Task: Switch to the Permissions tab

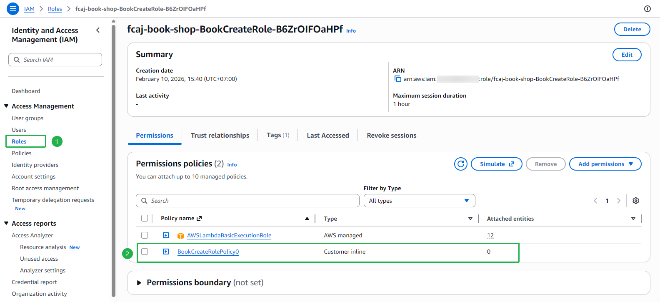Action: click(x=155, y=135)
